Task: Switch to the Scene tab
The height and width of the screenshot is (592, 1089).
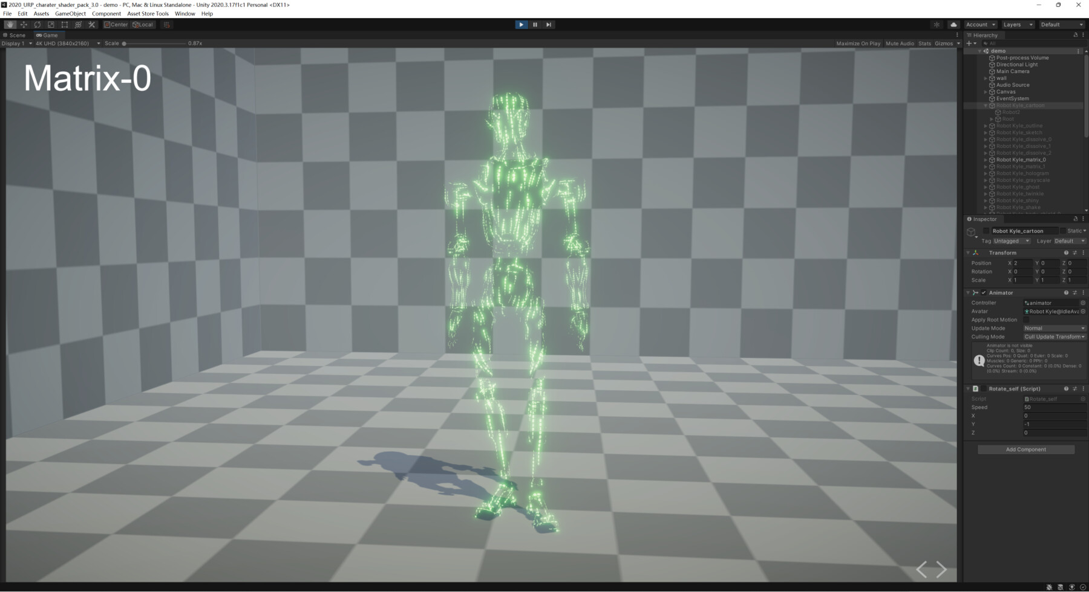Action: [15, 35]
